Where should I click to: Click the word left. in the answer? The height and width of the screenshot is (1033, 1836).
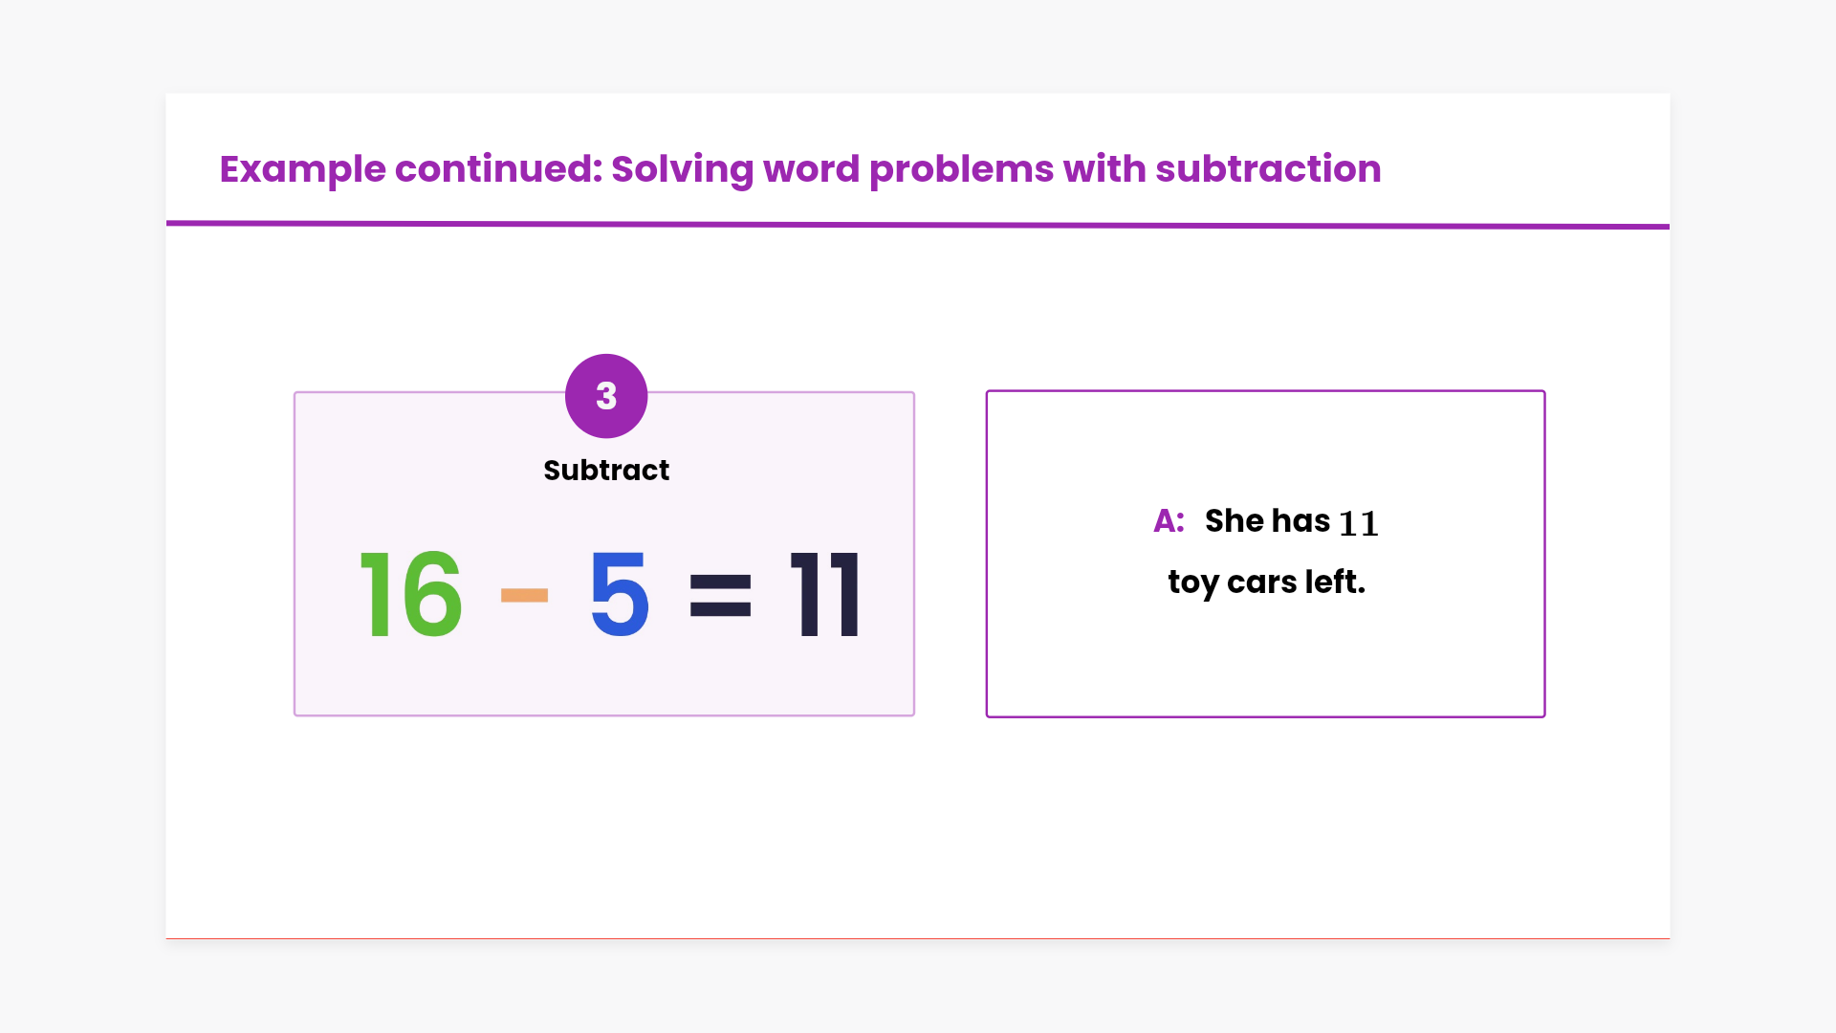[x=1335, y=582]
